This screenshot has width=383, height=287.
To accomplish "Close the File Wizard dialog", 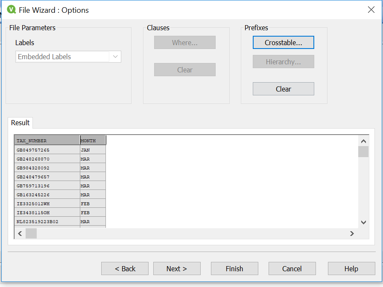I will (371, 10).
